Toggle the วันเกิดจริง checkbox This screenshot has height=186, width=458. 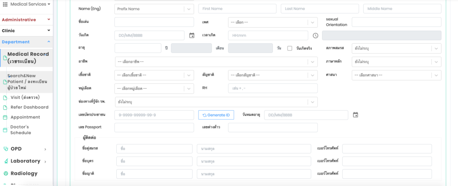click(x=290, y=48)
